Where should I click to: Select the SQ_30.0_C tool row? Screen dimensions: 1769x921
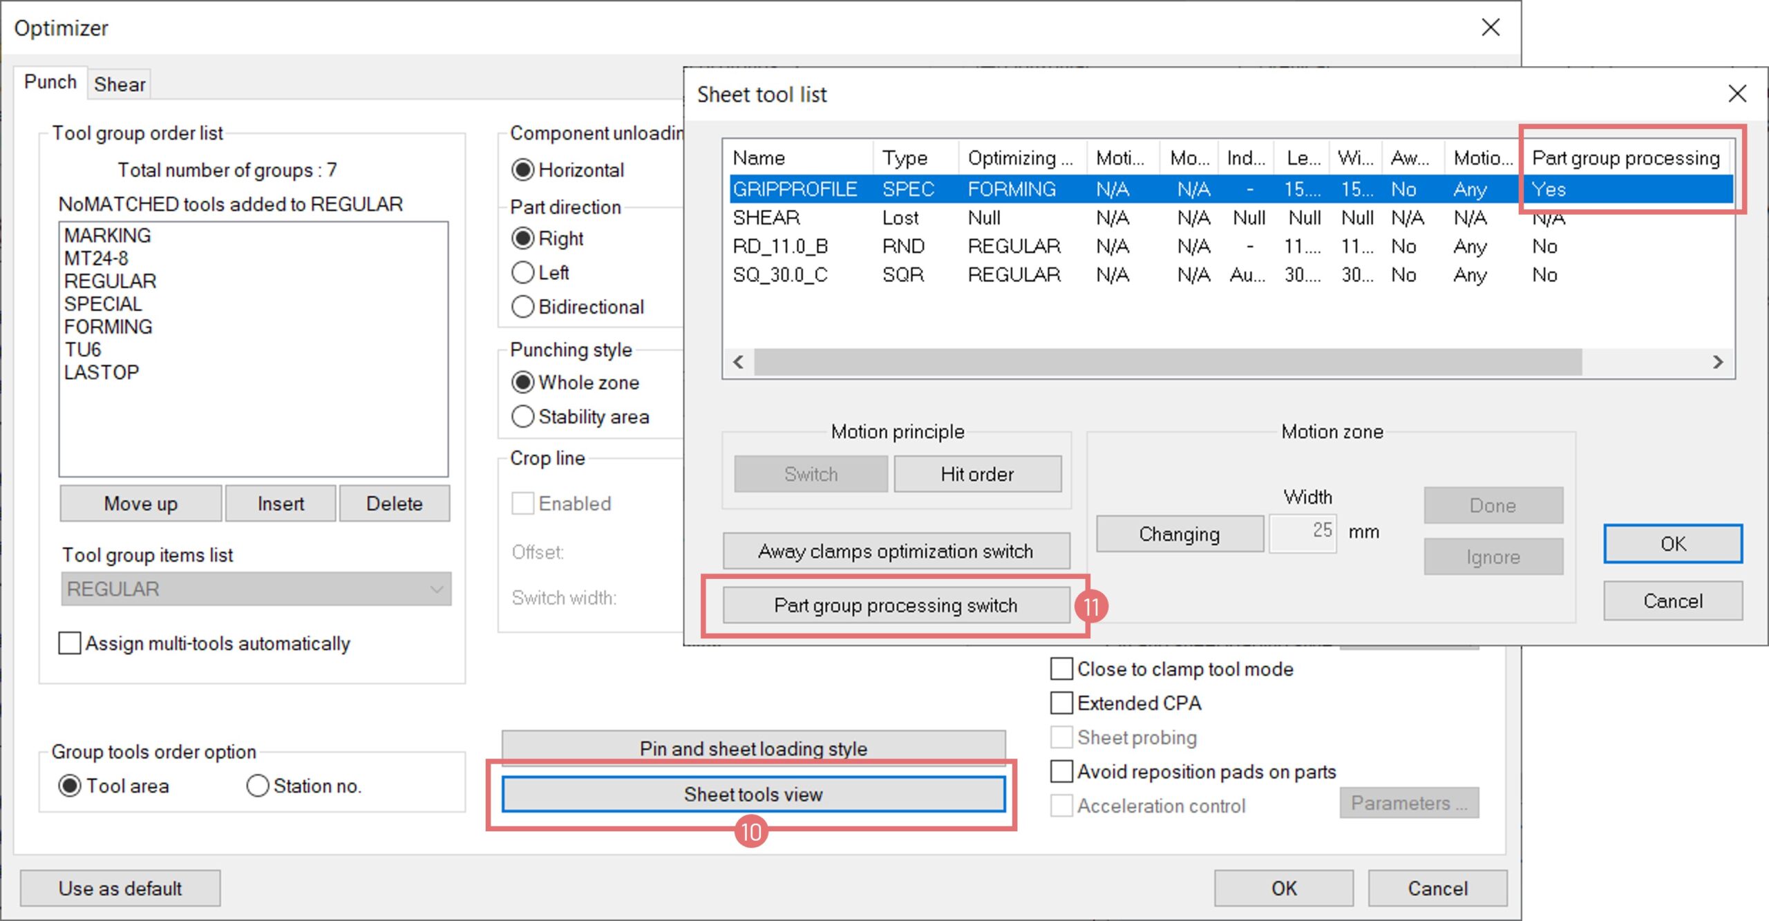[x=780, y=275]
